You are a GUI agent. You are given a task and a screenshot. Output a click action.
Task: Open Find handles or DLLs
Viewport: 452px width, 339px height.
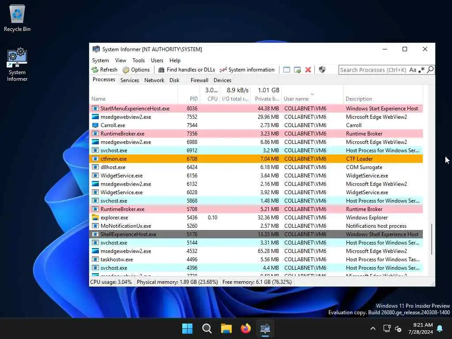click(187, 70)
